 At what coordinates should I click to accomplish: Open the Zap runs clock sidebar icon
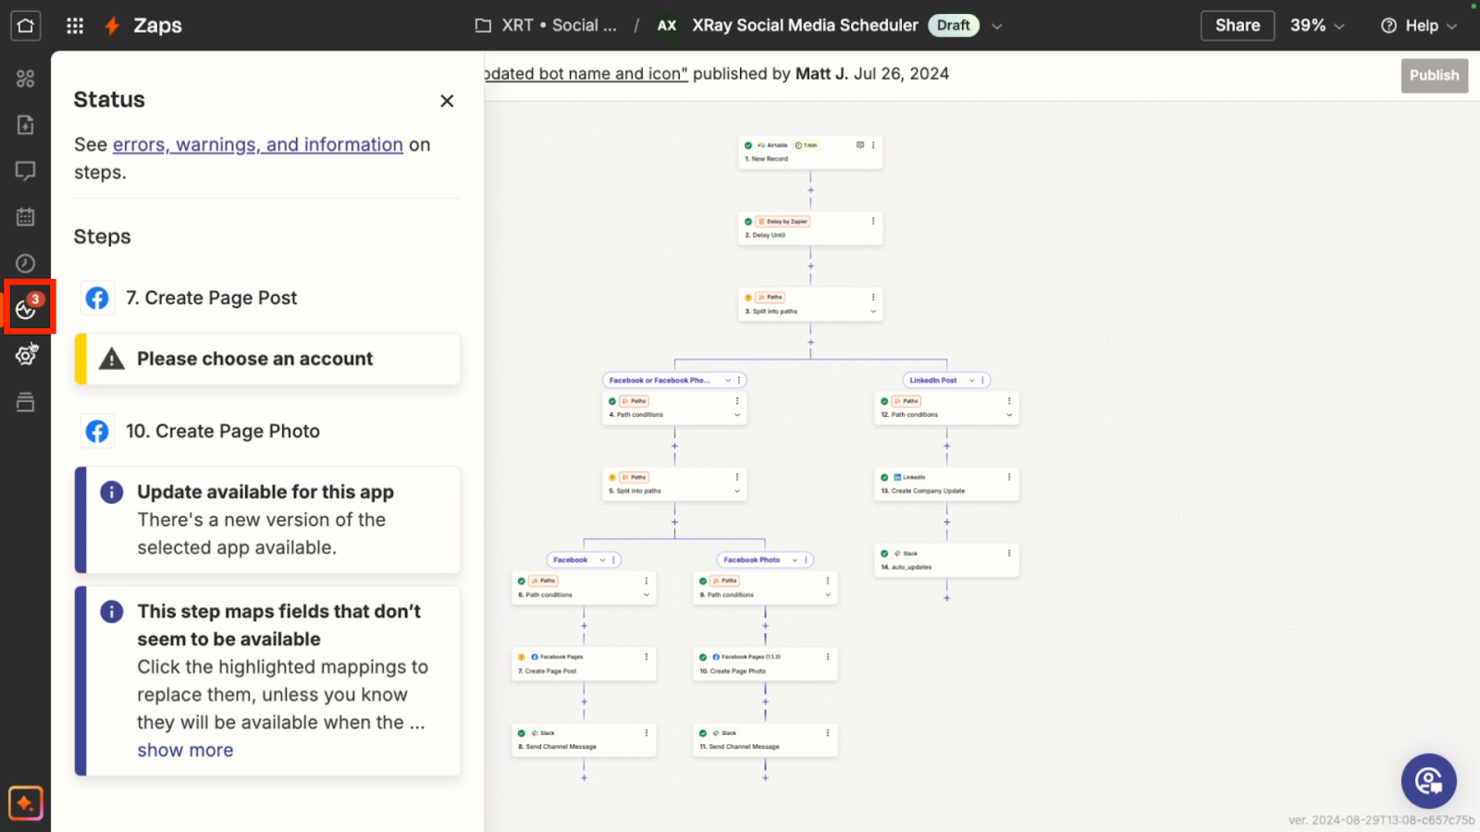tap(25, 263)
